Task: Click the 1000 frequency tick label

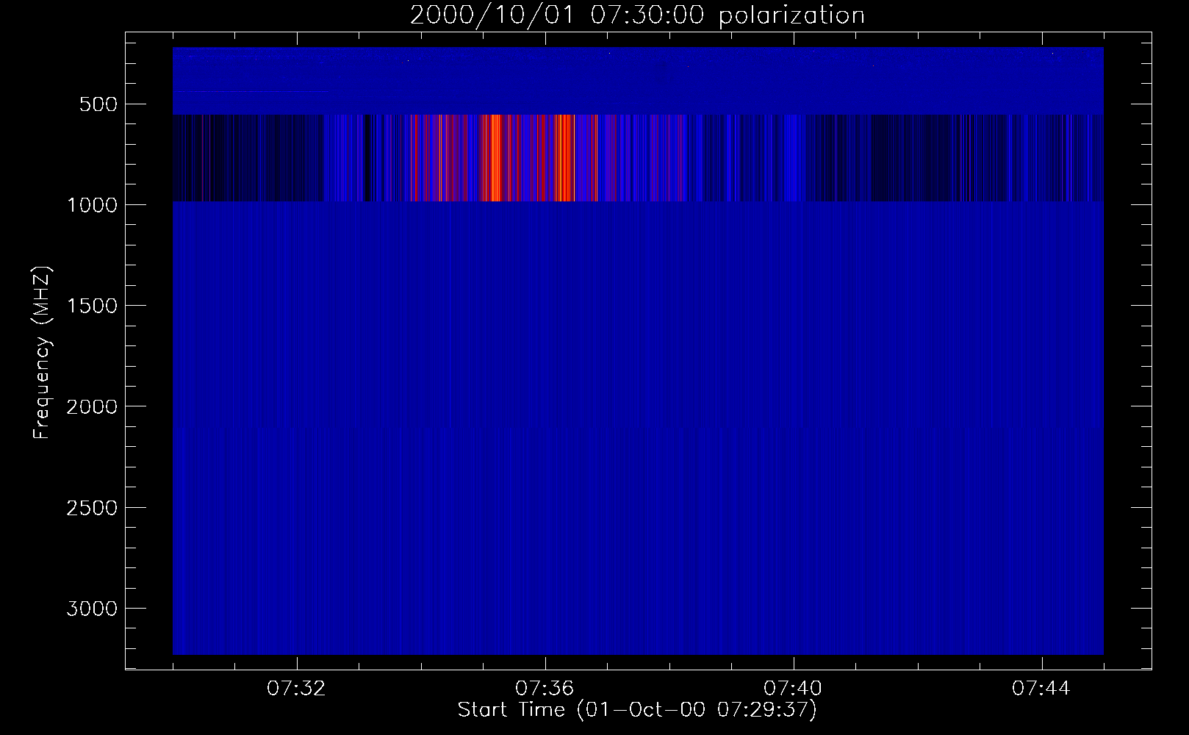Action: tap(92, 205)
